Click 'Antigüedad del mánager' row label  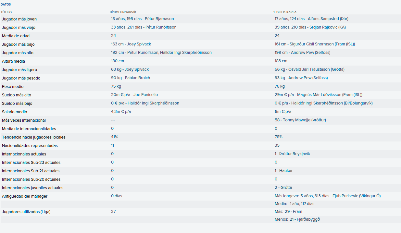(x=25, y=196)
